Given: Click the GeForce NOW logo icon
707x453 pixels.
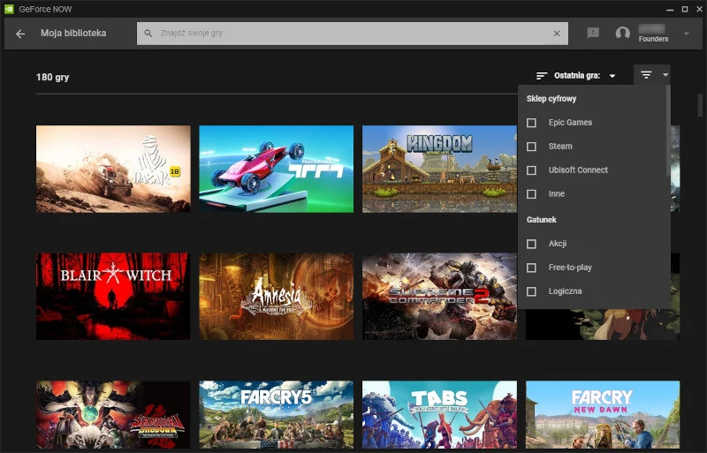Looking at the screenshot, I should click(x=9, y=9).
